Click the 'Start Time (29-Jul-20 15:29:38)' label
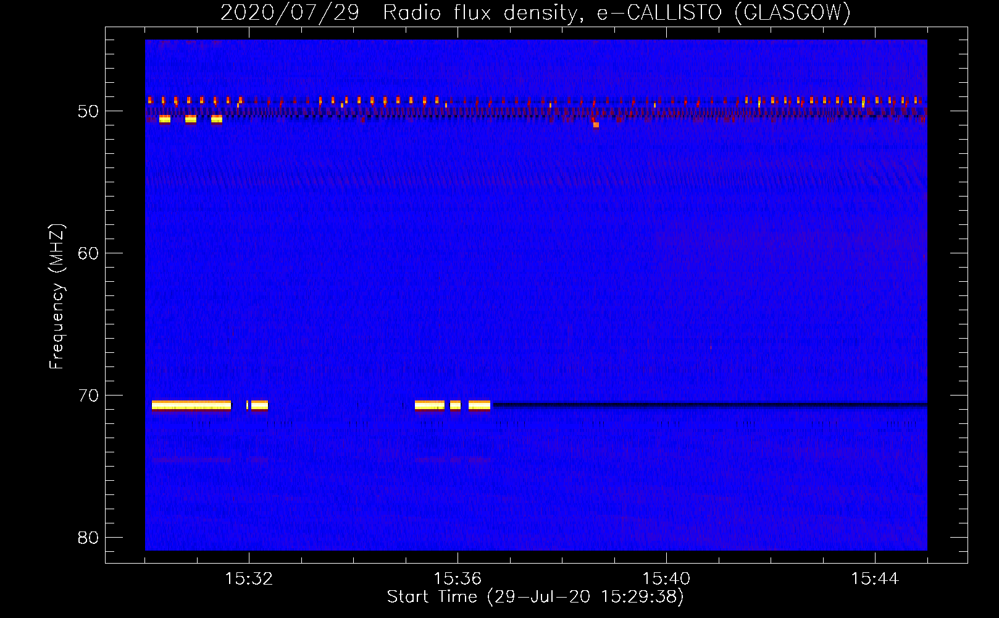The image size is (999, 618). [535, 597]
